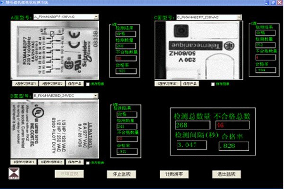Click 保存产品 under the A-side image
The image size is (284, 189).
click(x=75, y=84)
